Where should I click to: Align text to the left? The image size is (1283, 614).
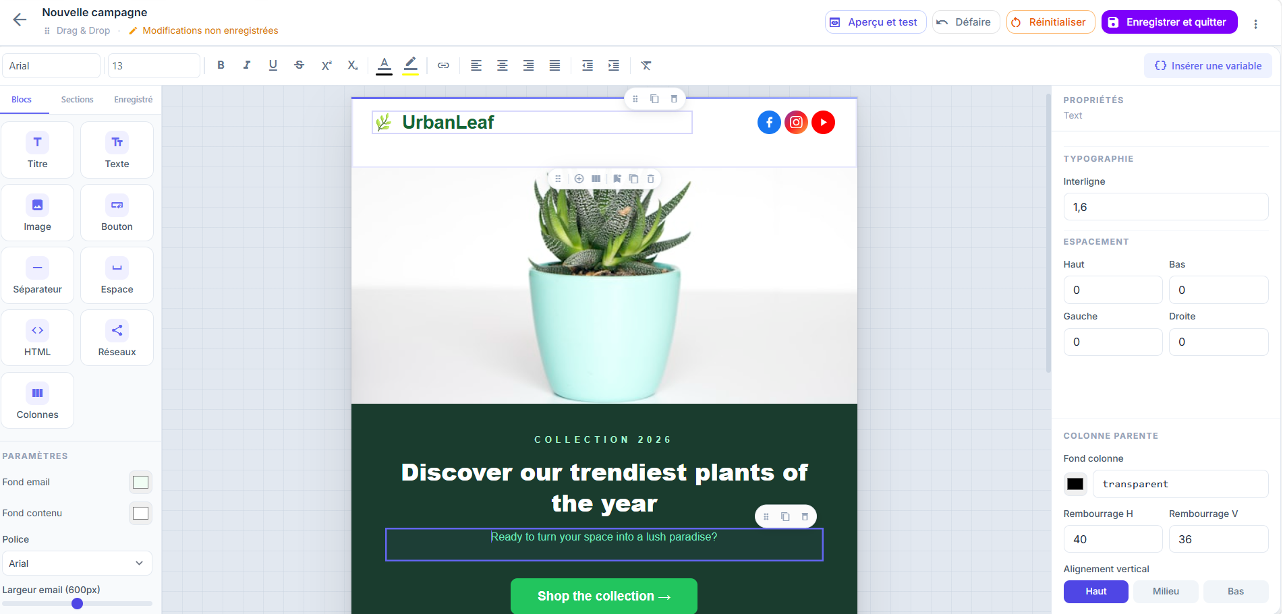[476, 65]
